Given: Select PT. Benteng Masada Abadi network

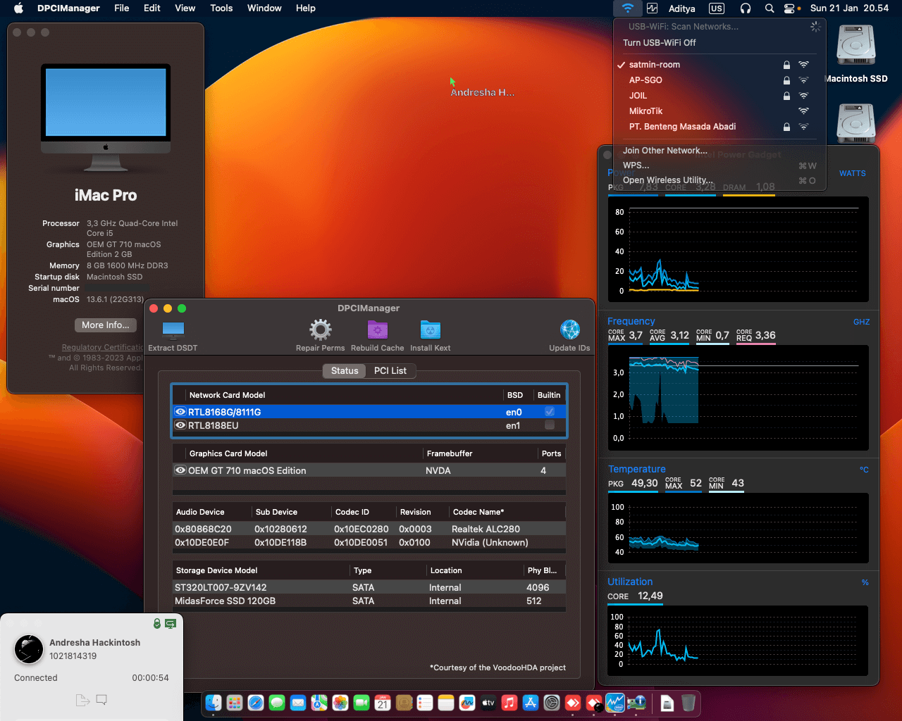Looking at the screenshot, I should tap(719, 127).
